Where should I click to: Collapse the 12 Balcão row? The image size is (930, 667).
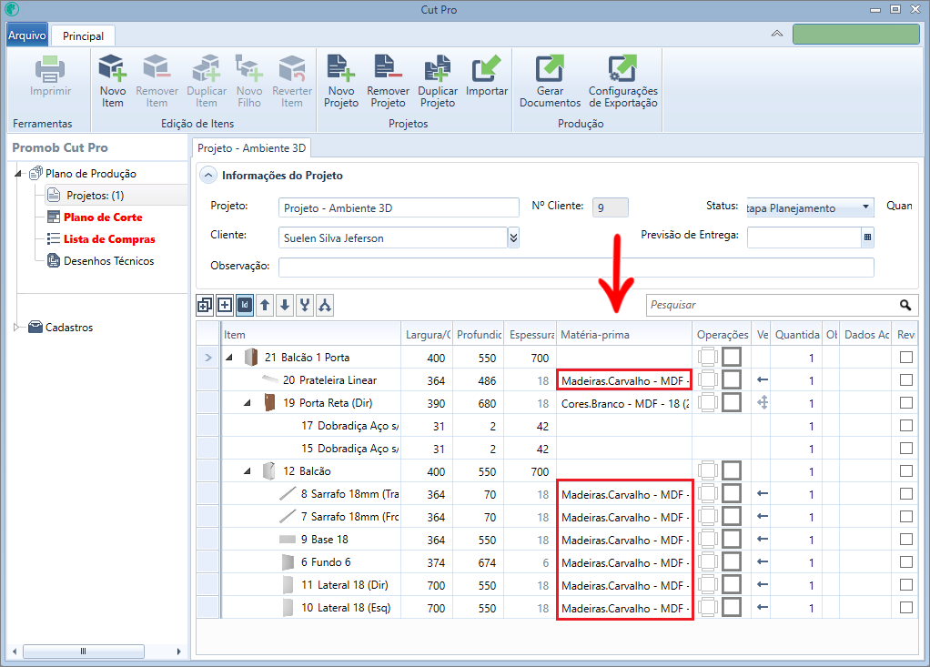tap(248, 471)
